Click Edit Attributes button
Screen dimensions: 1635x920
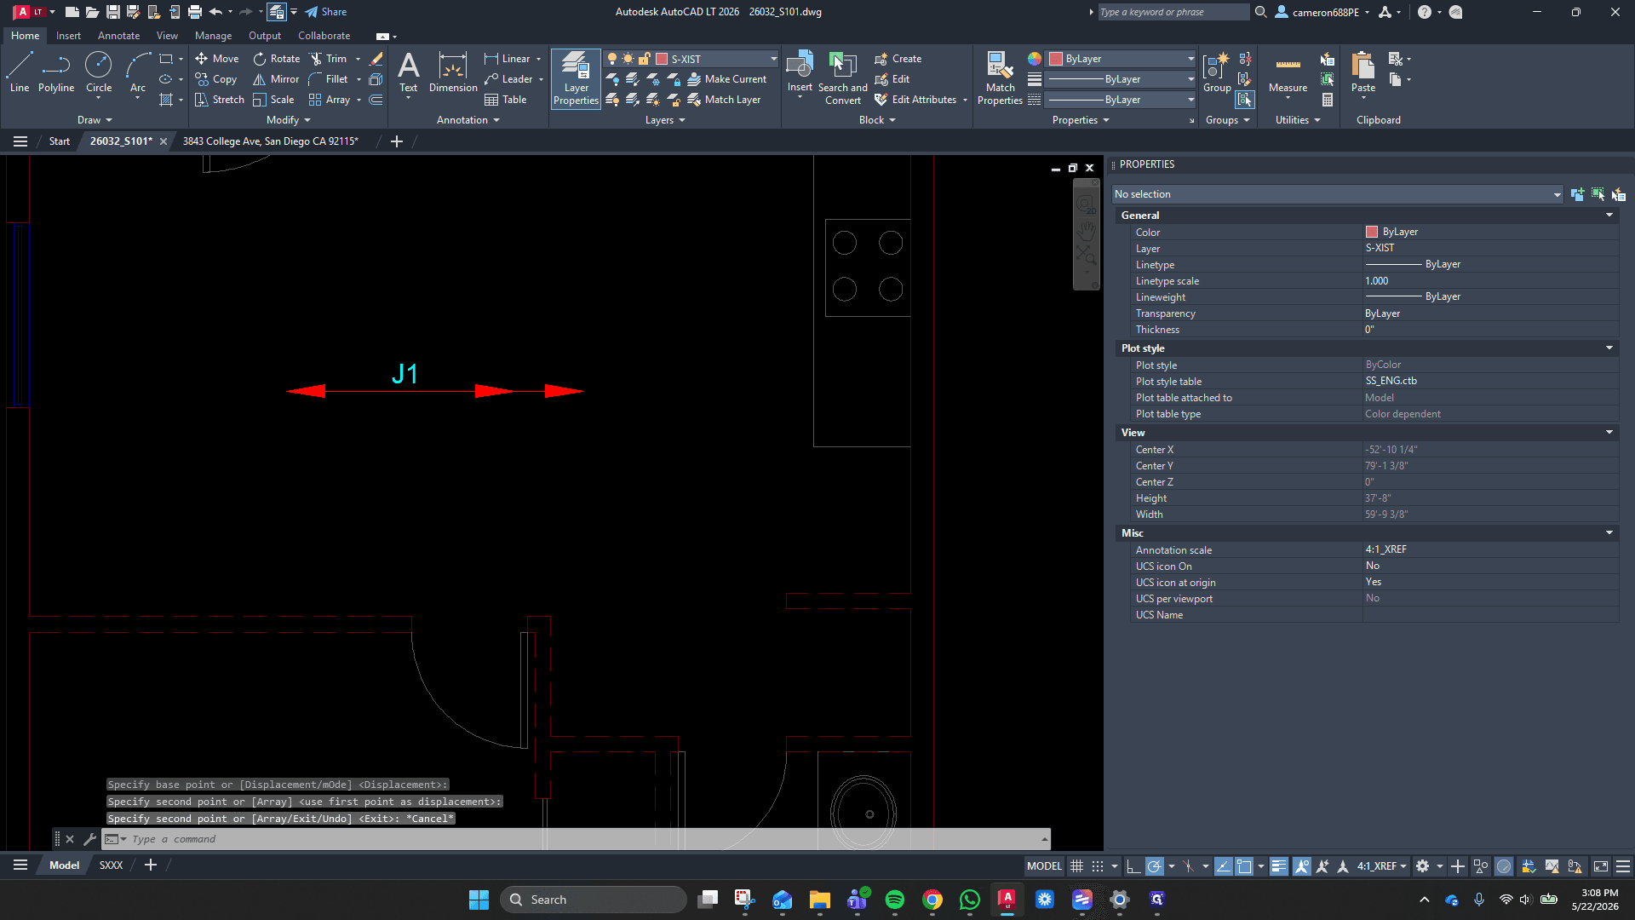point(915,100)
